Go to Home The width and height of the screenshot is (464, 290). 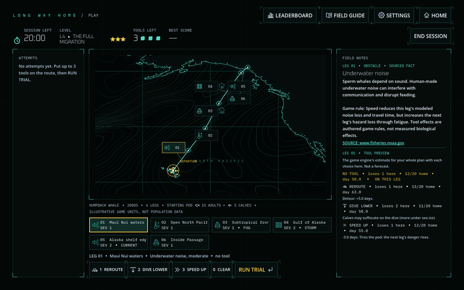pyautogui.click(x=435, y=16)
